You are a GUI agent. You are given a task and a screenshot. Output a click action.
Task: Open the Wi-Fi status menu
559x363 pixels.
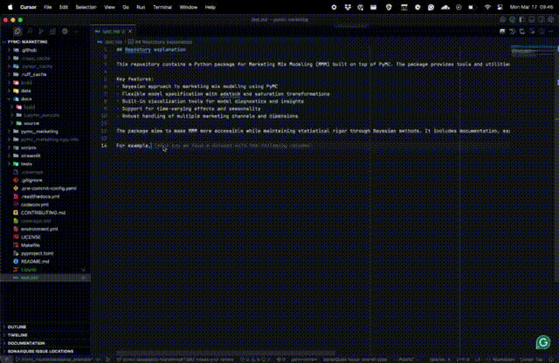click(487, 7)
